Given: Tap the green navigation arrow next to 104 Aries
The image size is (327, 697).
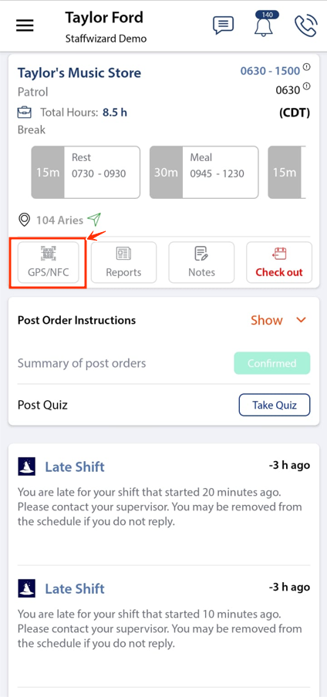Looking at the screenshot, I should 94,219.
